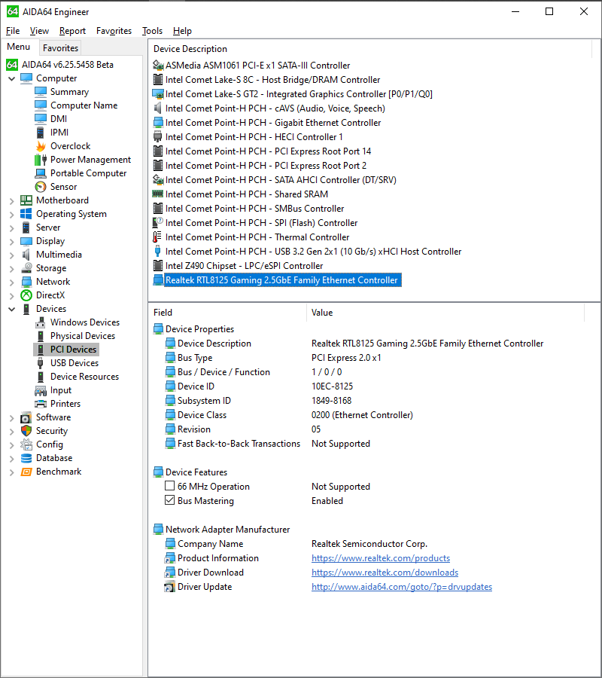Screen dimensions: 602x678
Task: Click the cAVS audio speaker icon
Action: click(x=157, y=108)
